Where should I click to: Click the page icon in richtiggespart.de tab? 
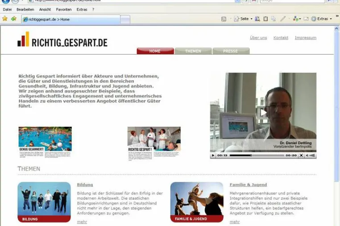(x=25, y=19)
